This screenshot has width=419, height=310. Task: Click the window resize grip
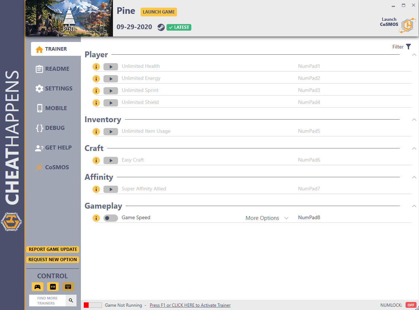coord(417,308)
